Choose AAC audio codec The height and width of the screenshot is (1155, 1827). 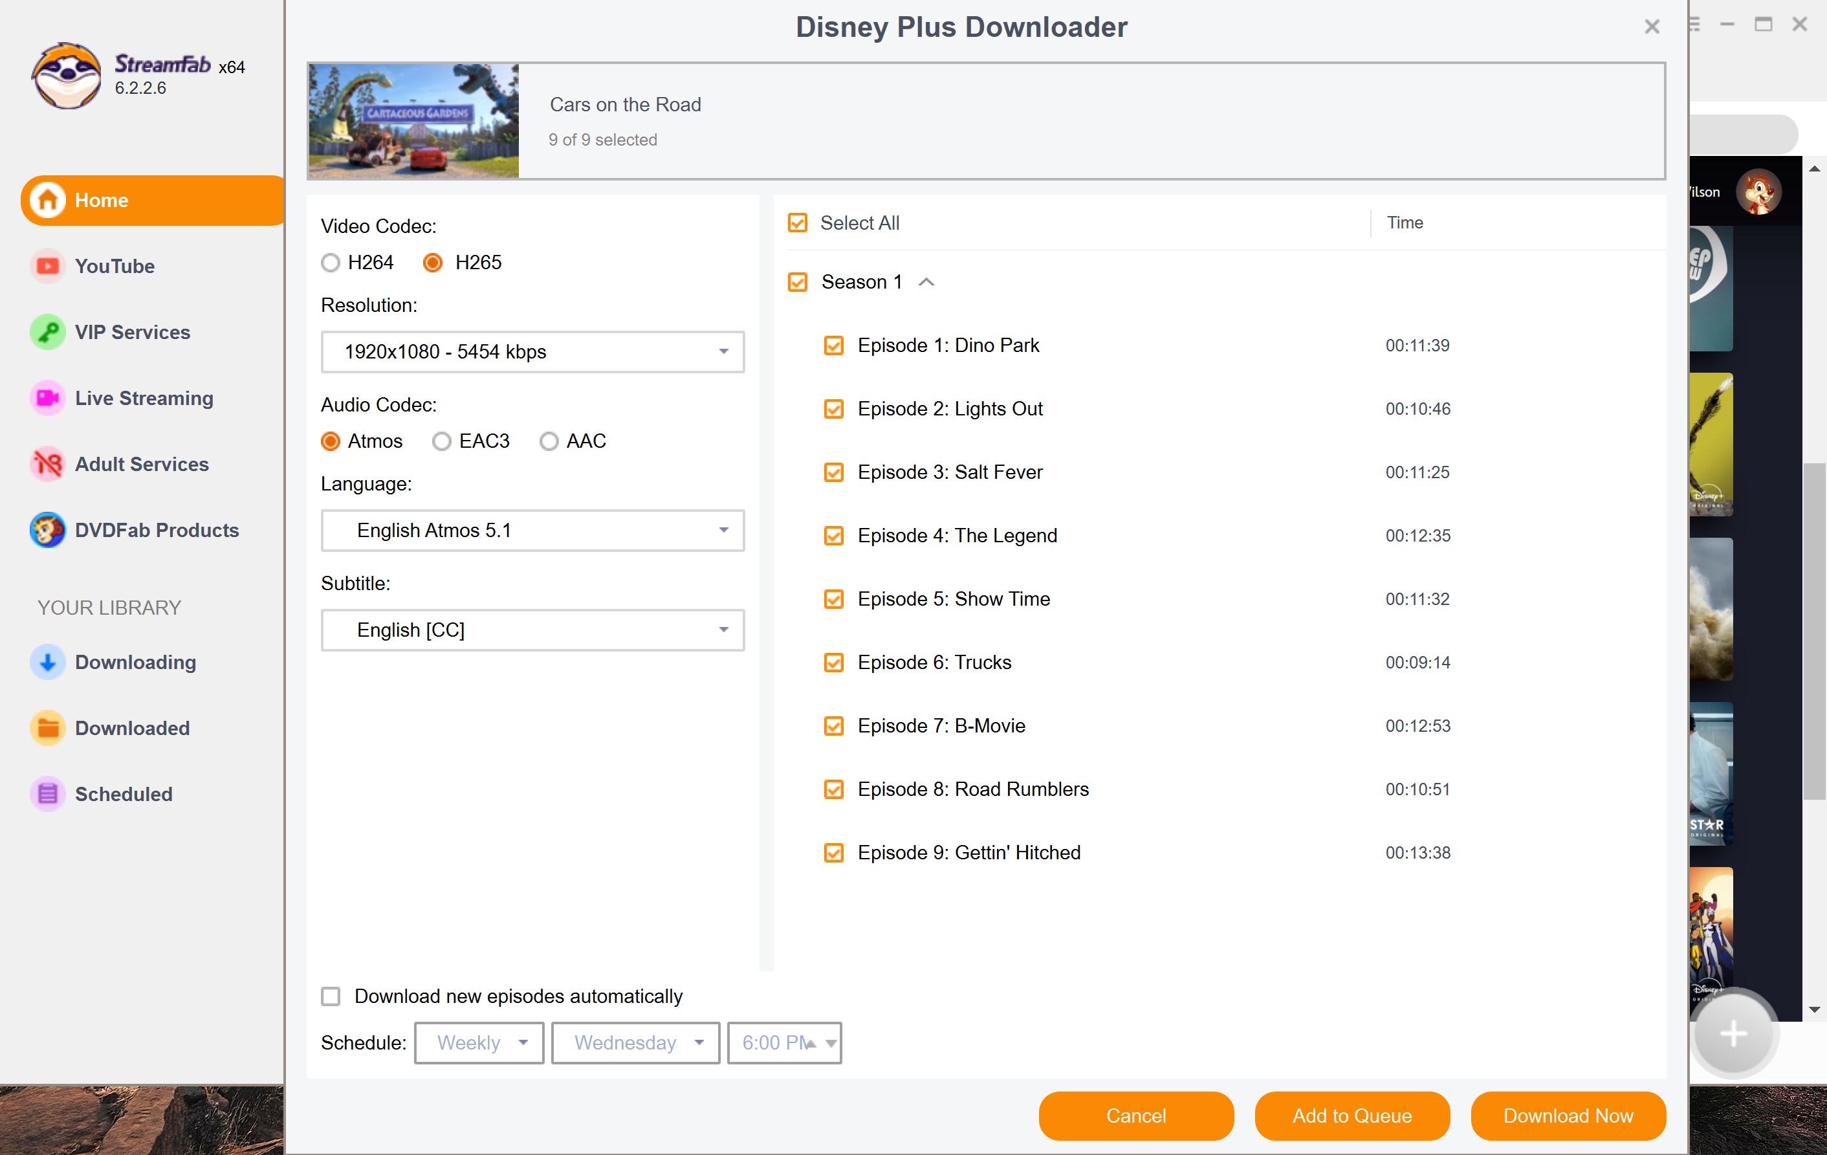point(549,442)
